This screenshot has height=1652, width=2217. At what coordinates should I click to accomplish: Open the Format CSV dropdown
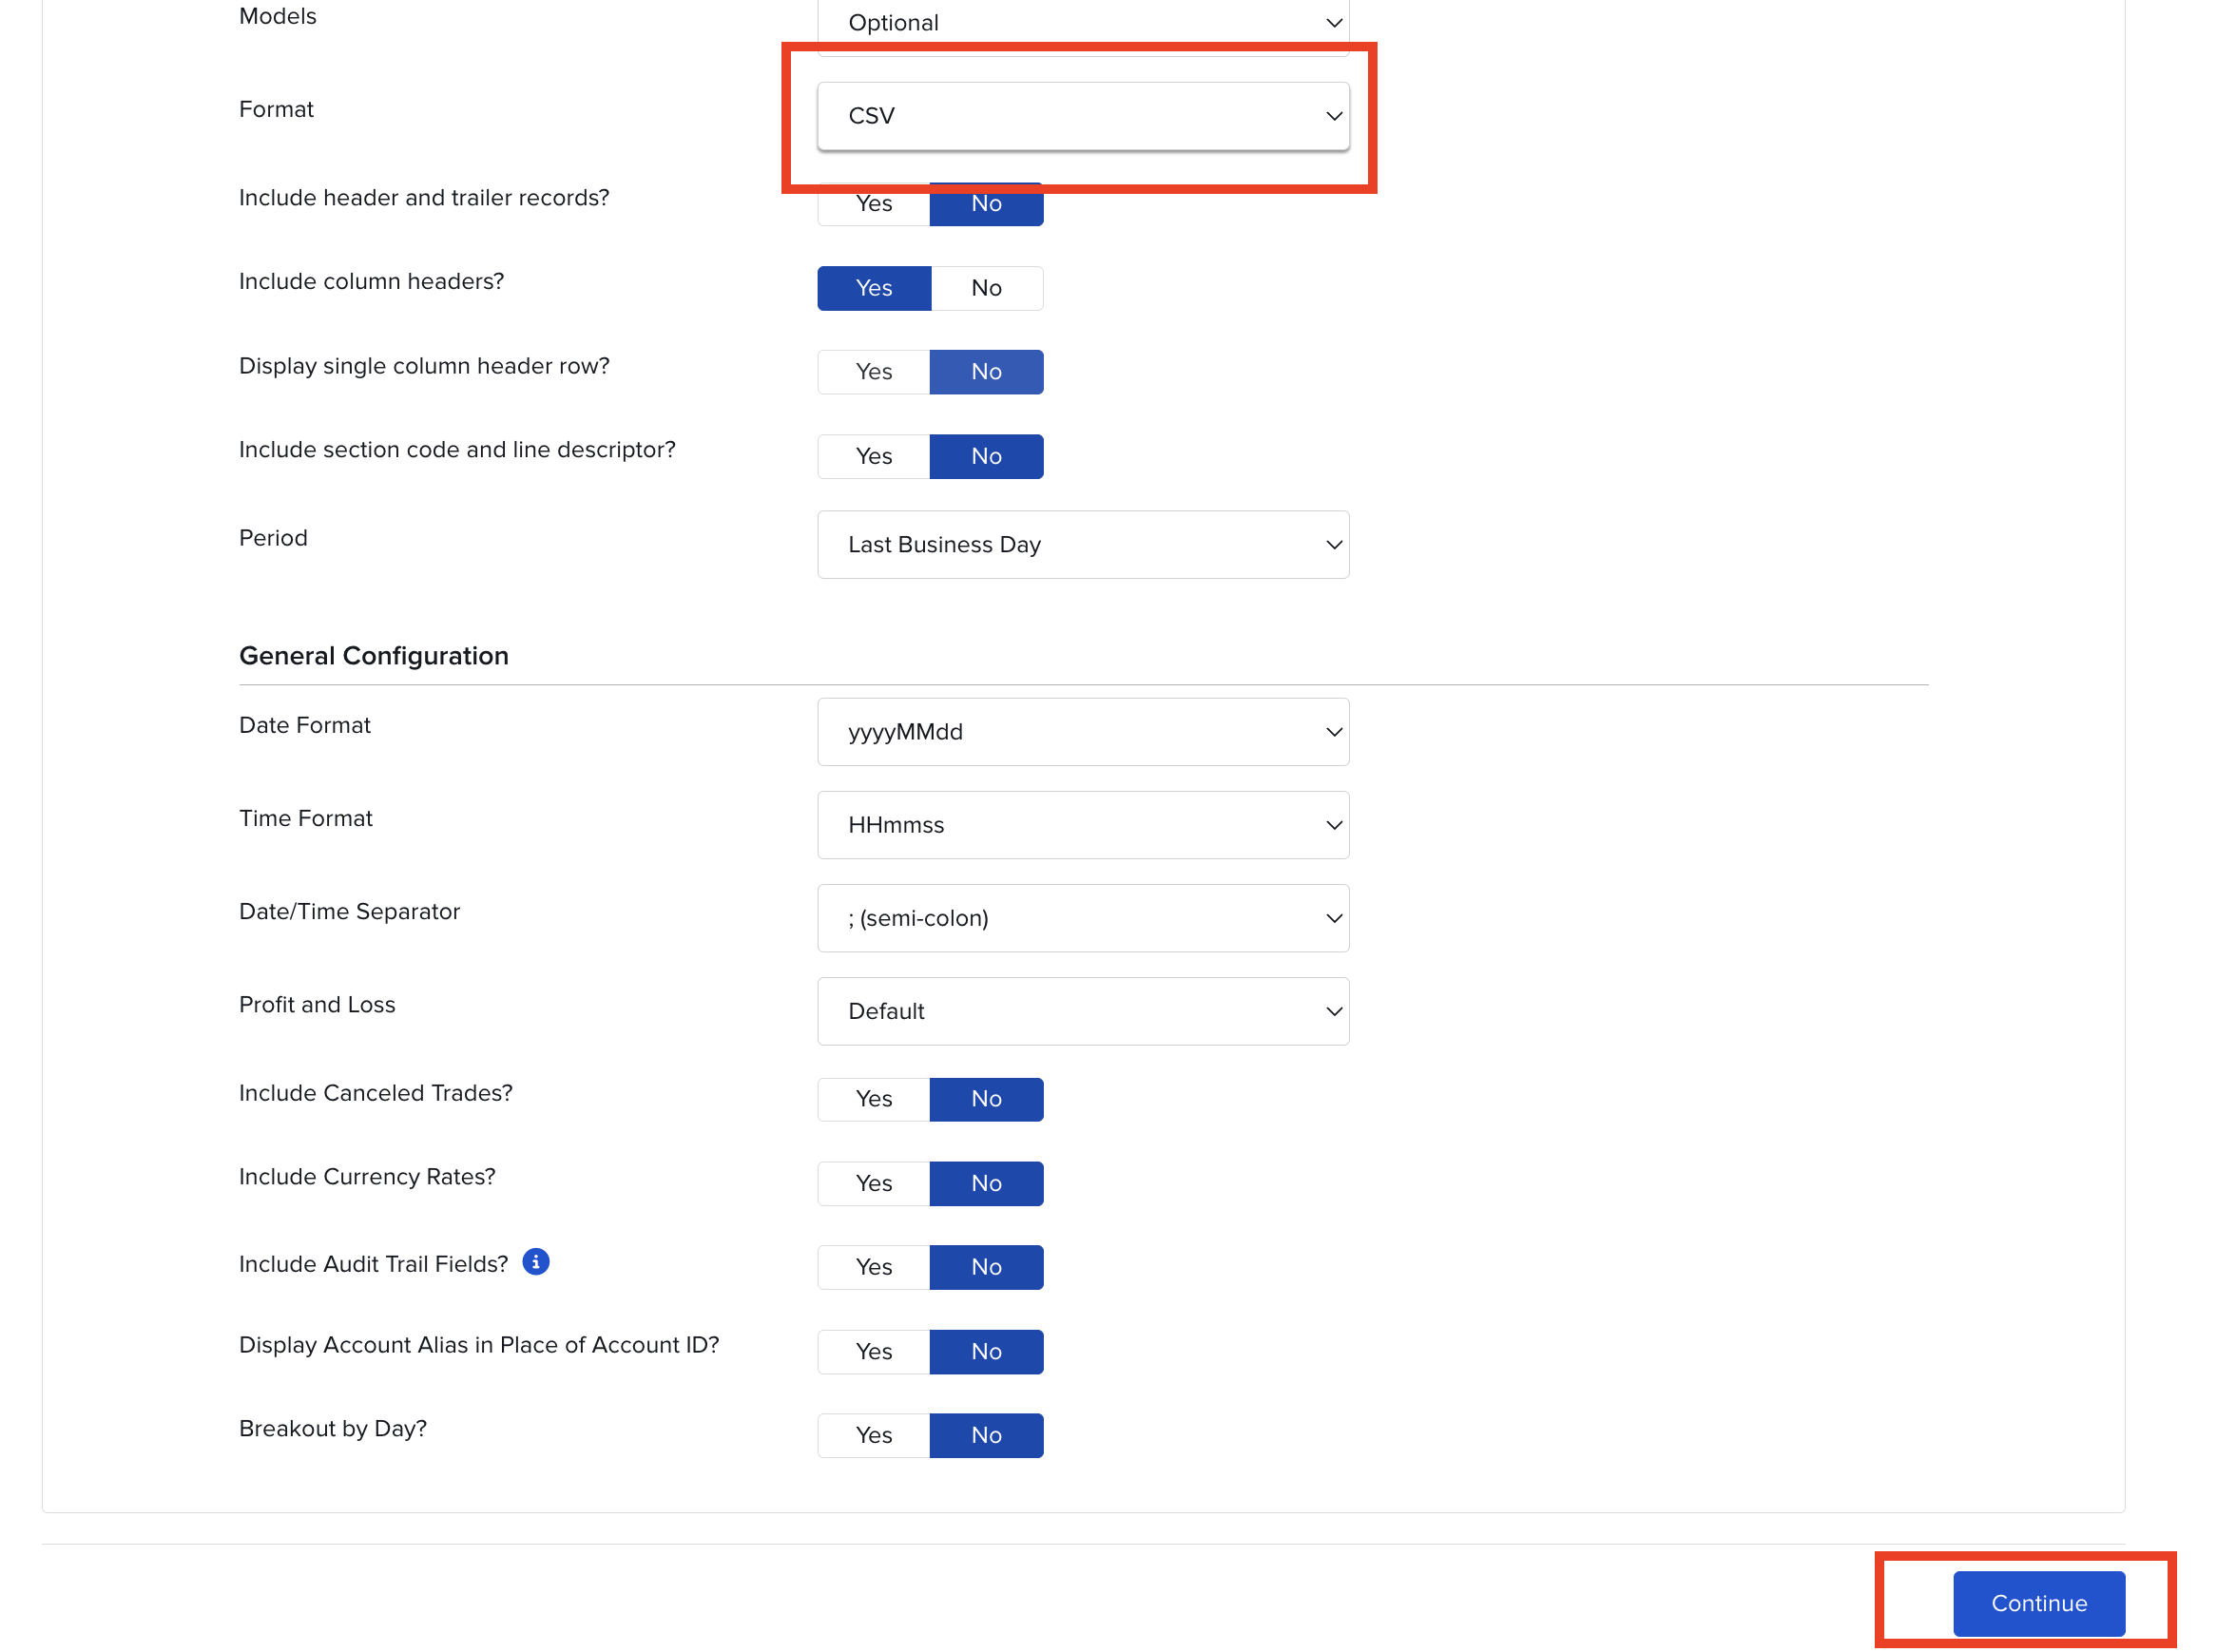[1082, 116]
